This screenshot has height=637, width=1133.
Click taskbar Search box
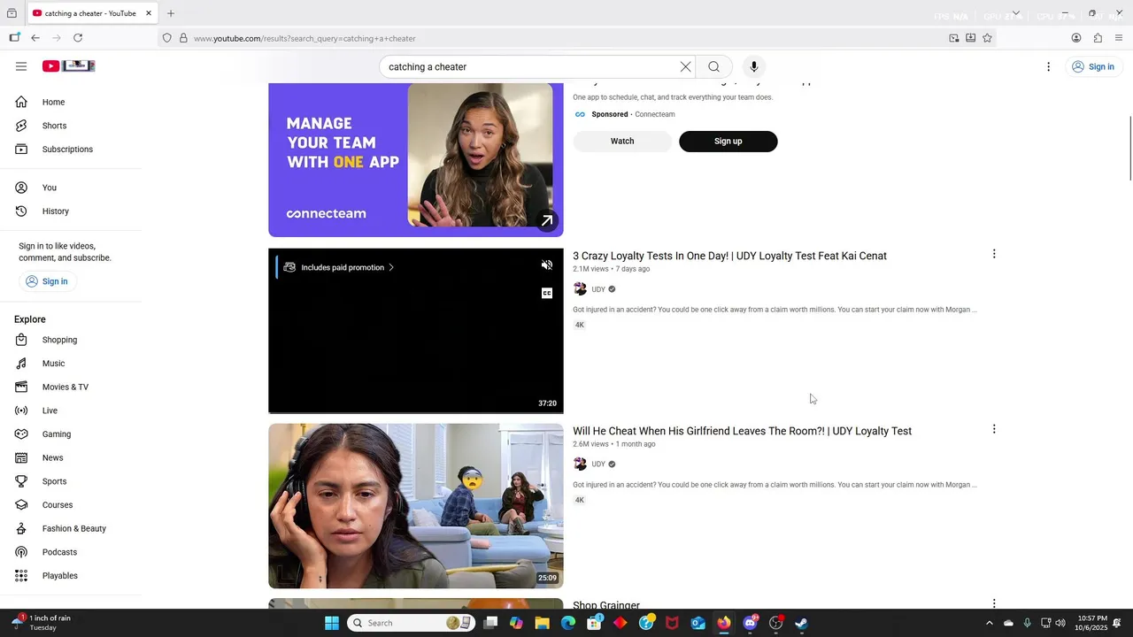pos(411,623)
